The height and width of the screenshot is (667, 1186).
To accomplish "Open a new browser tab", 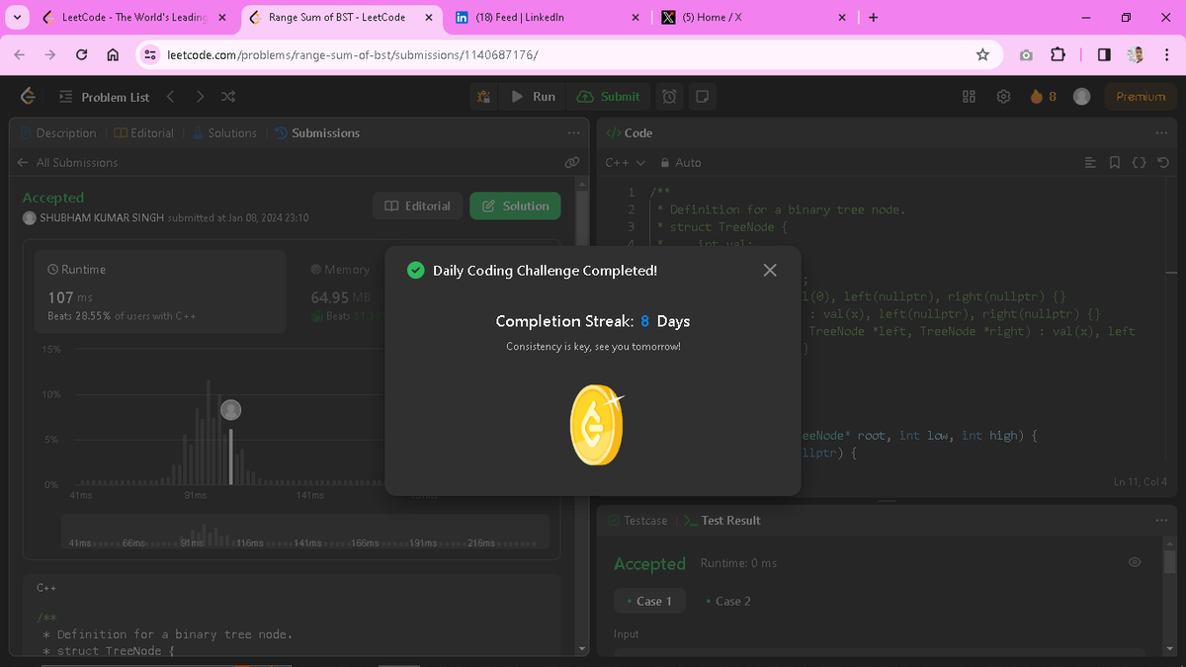I will 874,17.
